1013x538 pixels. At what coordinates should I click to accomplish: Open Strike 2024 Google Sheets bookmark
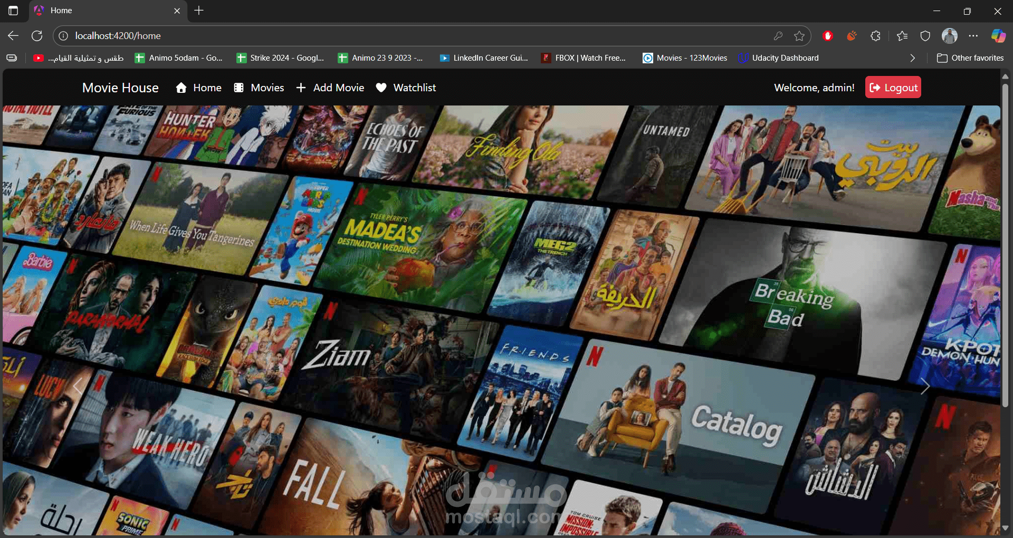(x=280, y=58)
